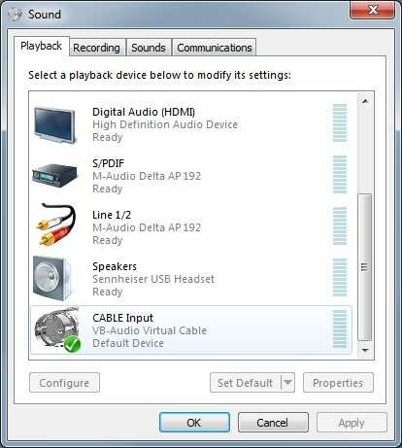402x448 pixels.
Task: Choose the Sennheiser Speakers icon
Action: point(52,278)
